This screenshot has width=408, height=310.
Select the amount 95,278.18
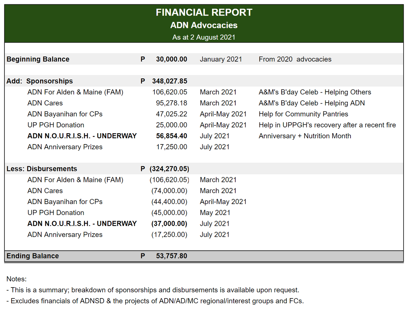(172, 103)
